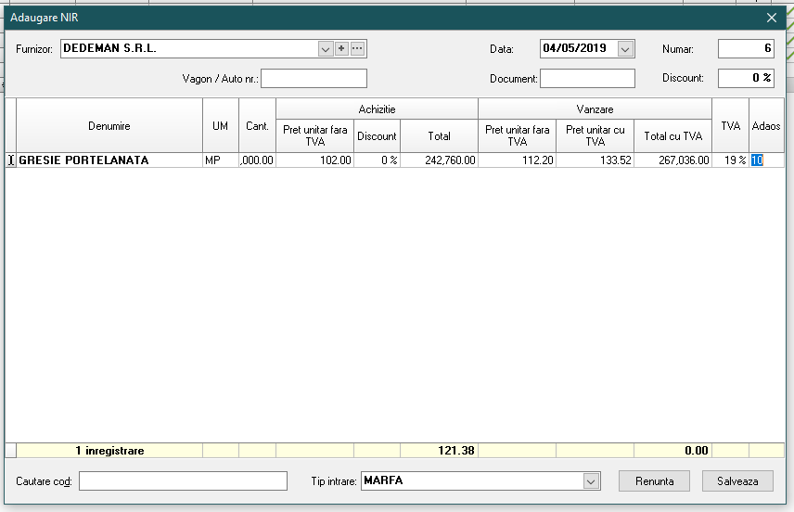Click the row selector indicator at row start
The image size is (794, 512).
point(10,160)
